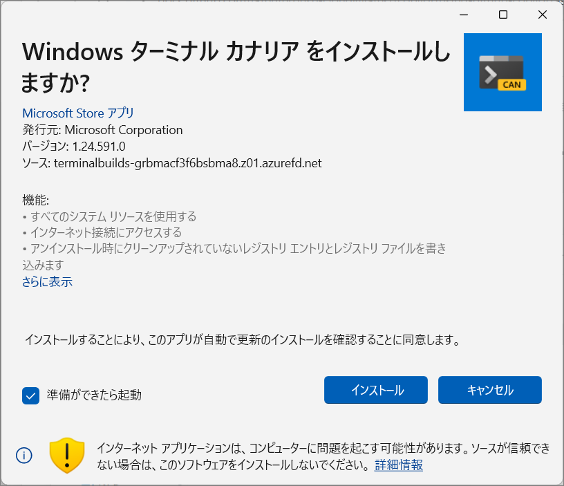The height and width of the screenshot is (486, 564).
Task: Click the キャンセル button
Action: [x=490, y=390]
